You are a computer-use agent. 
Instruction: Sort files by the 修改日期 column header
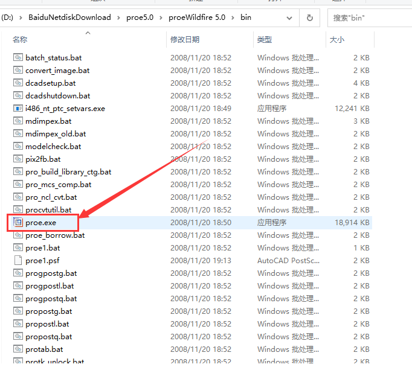click(x=185, y=40)
